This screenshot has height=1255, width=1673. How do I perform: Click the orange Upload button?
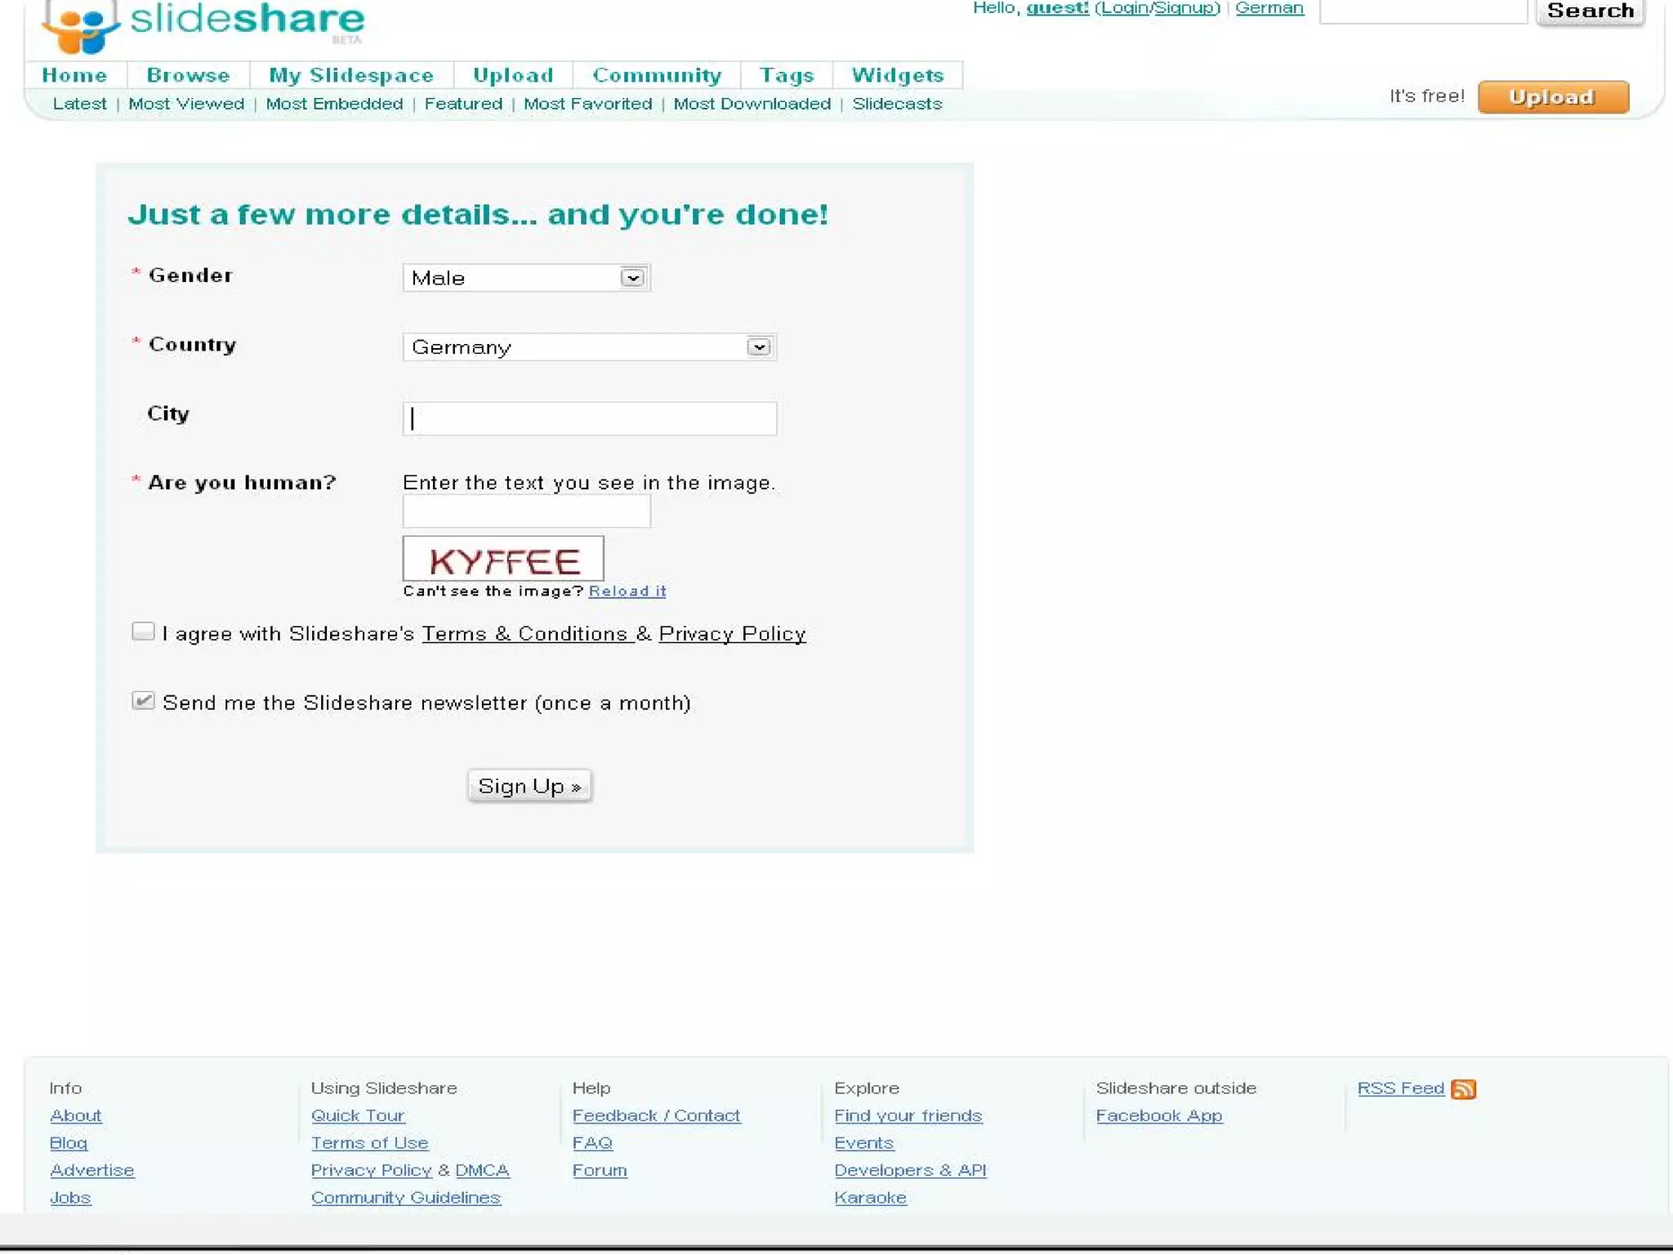(x=1552, y=97)
